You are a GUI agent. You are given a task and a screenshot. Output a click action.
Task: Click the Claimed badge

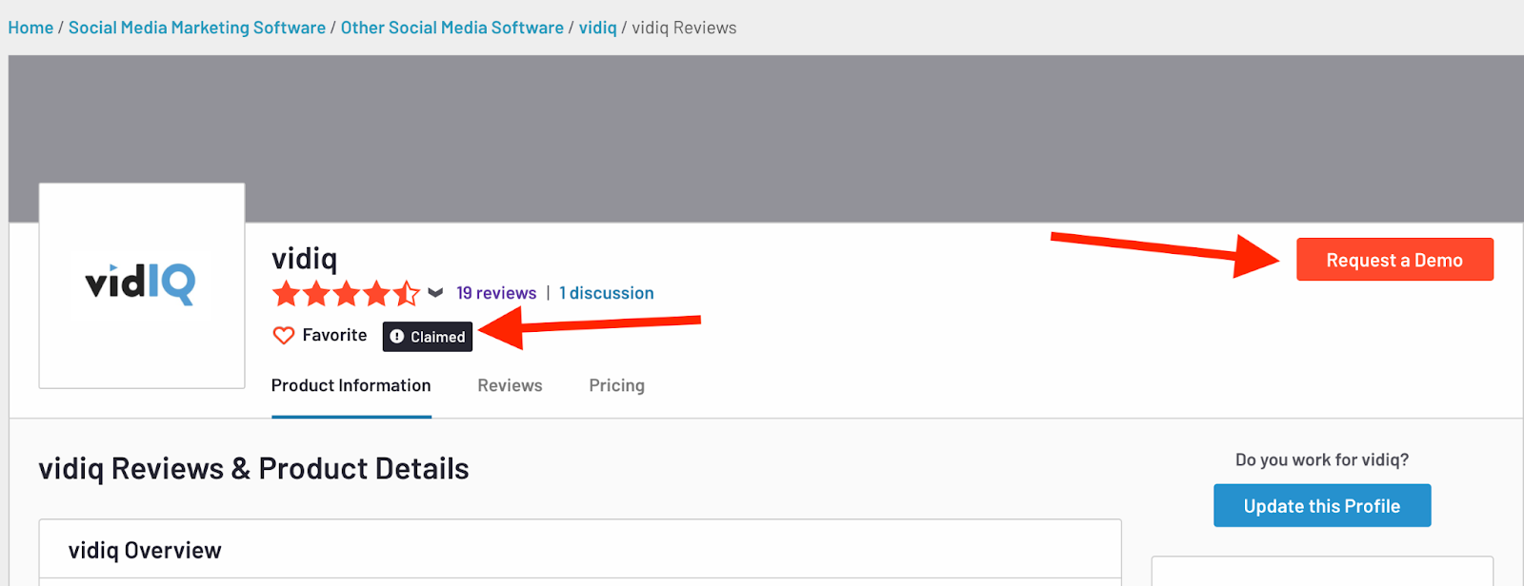pos(428,337)
